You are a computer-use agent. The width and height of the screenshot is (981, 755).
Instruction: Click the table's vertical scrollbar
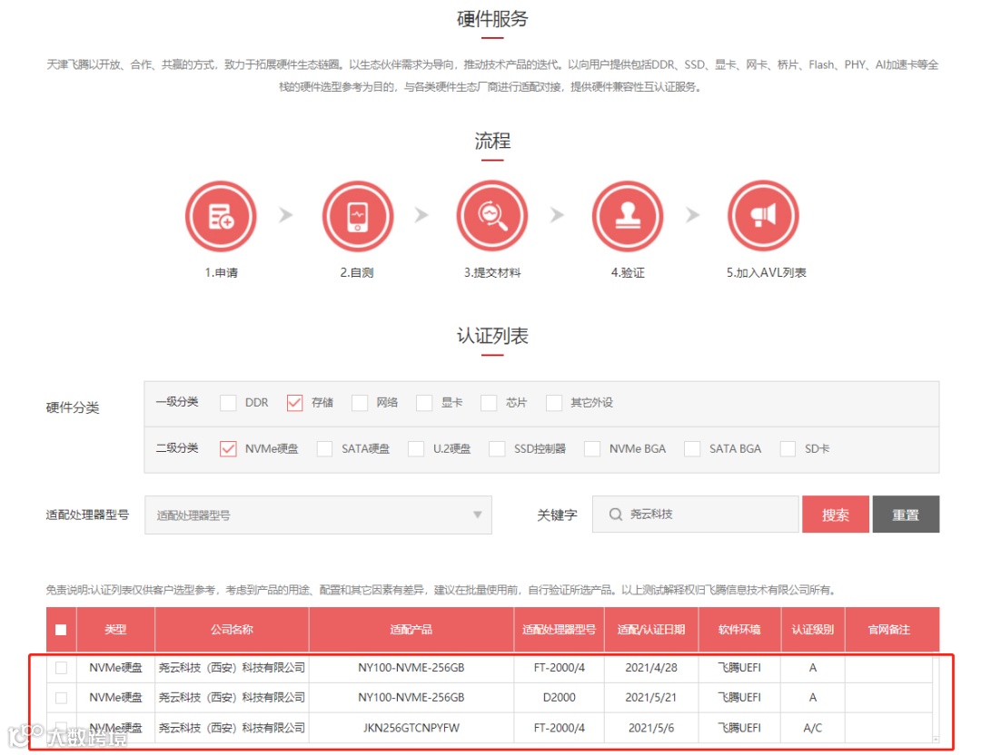(936, 697)
